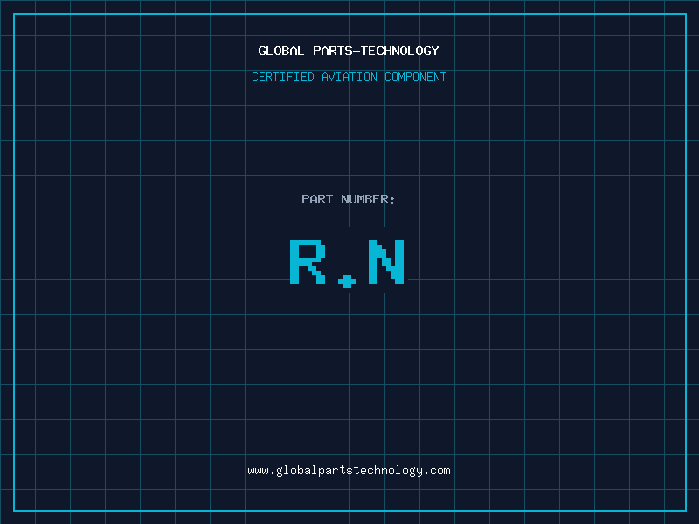
Task: Click the PART NUMBER: label
Action: pyautogui.click(x=349, y=199)
